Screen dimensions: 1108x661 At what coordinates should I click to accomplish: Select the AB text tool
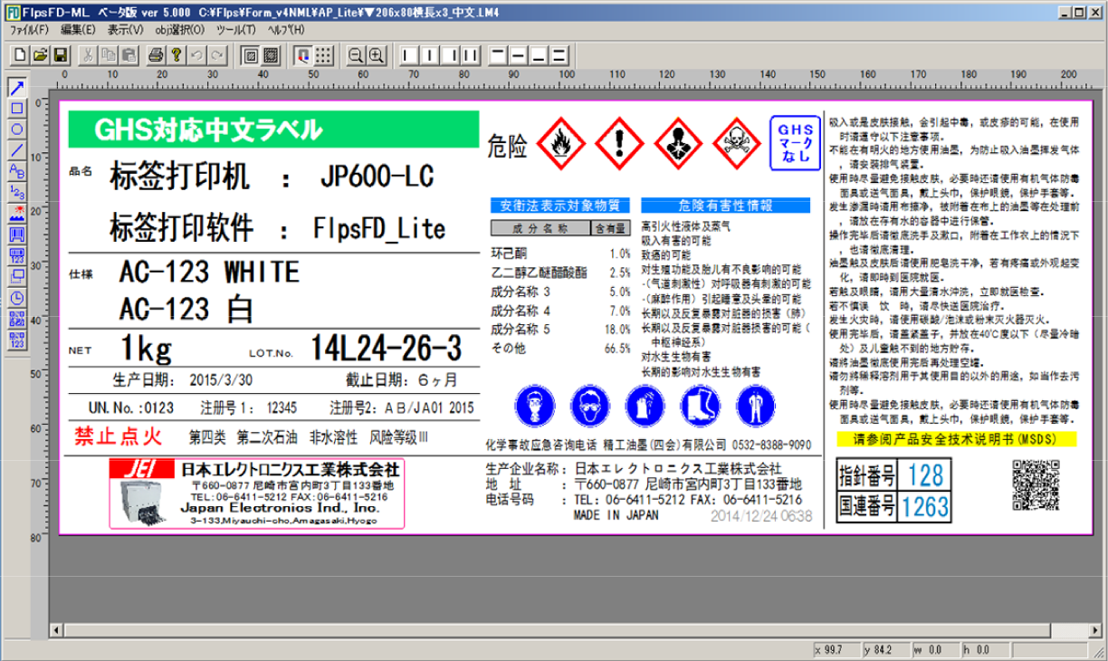(16, 171)
